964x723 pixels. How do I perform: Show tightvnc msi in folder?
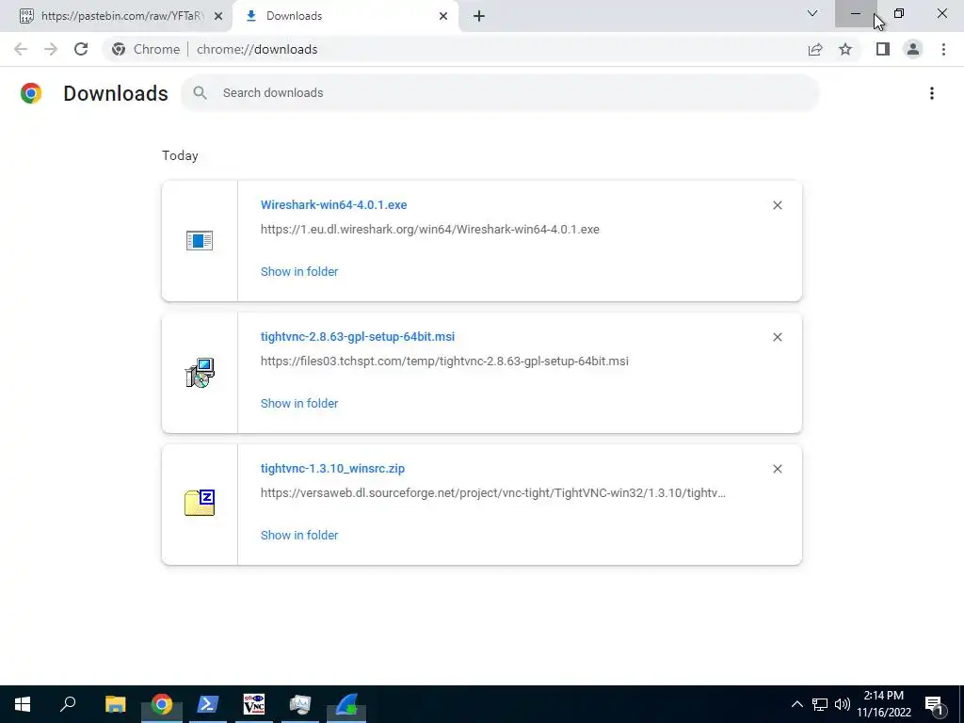pos(299,403)
